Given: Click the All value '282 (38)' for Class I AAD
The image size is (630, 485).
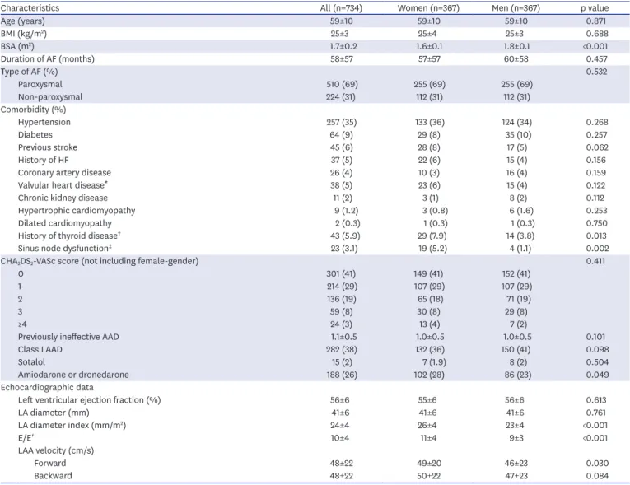Looking at the screenshot, I should point(342,350).
